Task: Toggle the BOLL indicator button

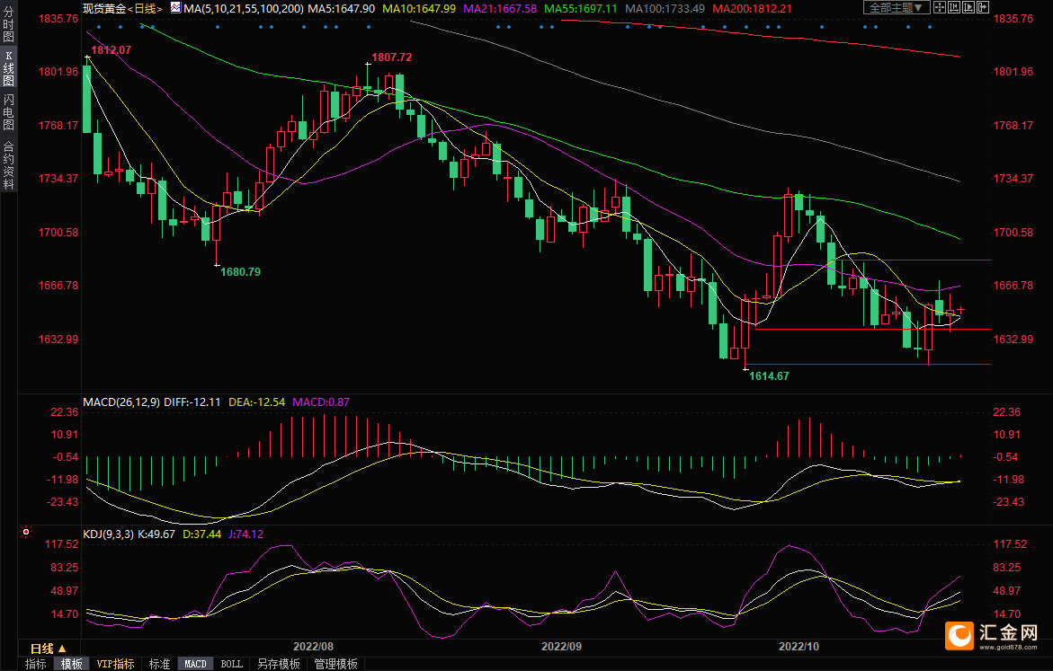Action: [x=231, y=664]
